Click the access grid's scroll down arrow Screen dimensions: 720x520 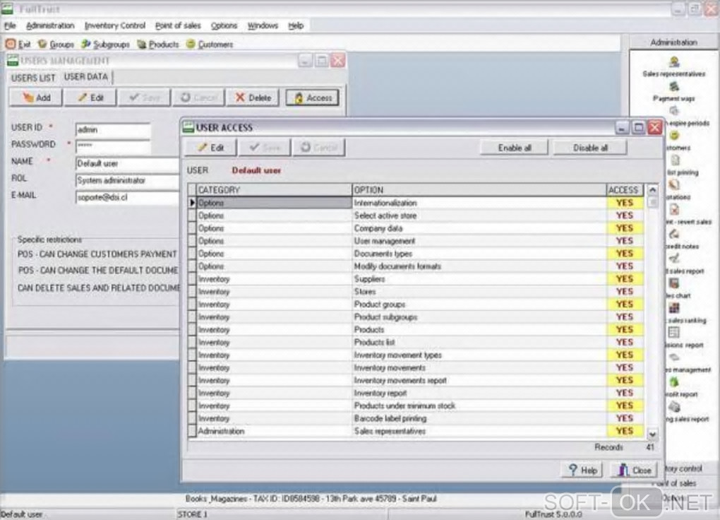point(652,434)
